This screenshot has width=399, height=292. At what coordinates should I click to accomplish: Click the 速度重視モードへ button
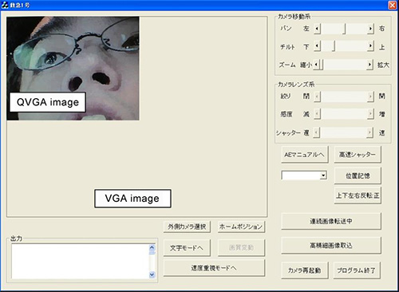214,268
